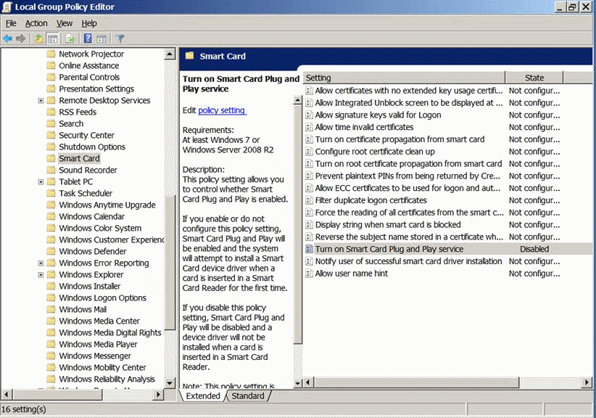Toggle Show/Hide Action Pane toolbar icon
This screenshot has width=596, height=418.
101,38
